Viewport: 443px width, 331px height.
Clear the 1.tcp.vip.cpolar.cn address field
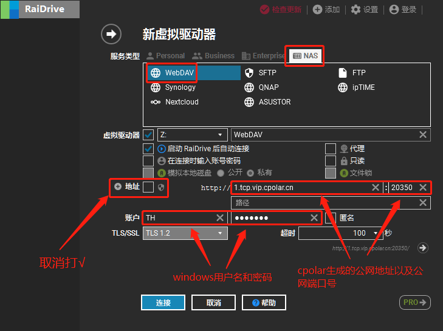click(x=376, y=188)
